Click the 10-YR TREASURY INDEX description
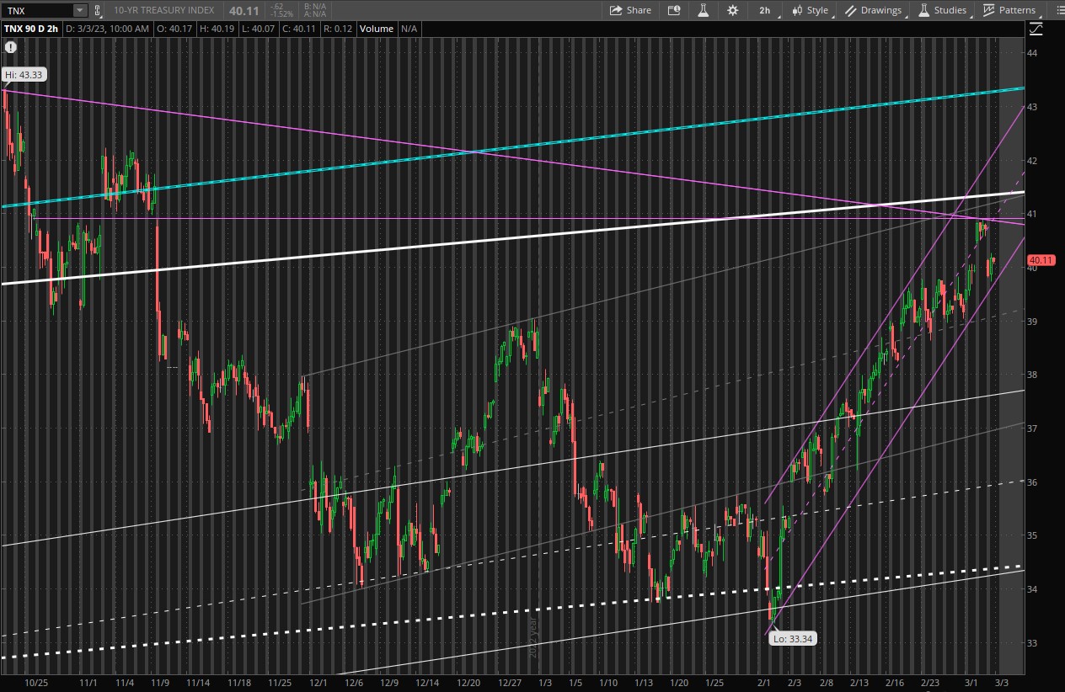Screen dimensions: 1065x692 point(163,10)
